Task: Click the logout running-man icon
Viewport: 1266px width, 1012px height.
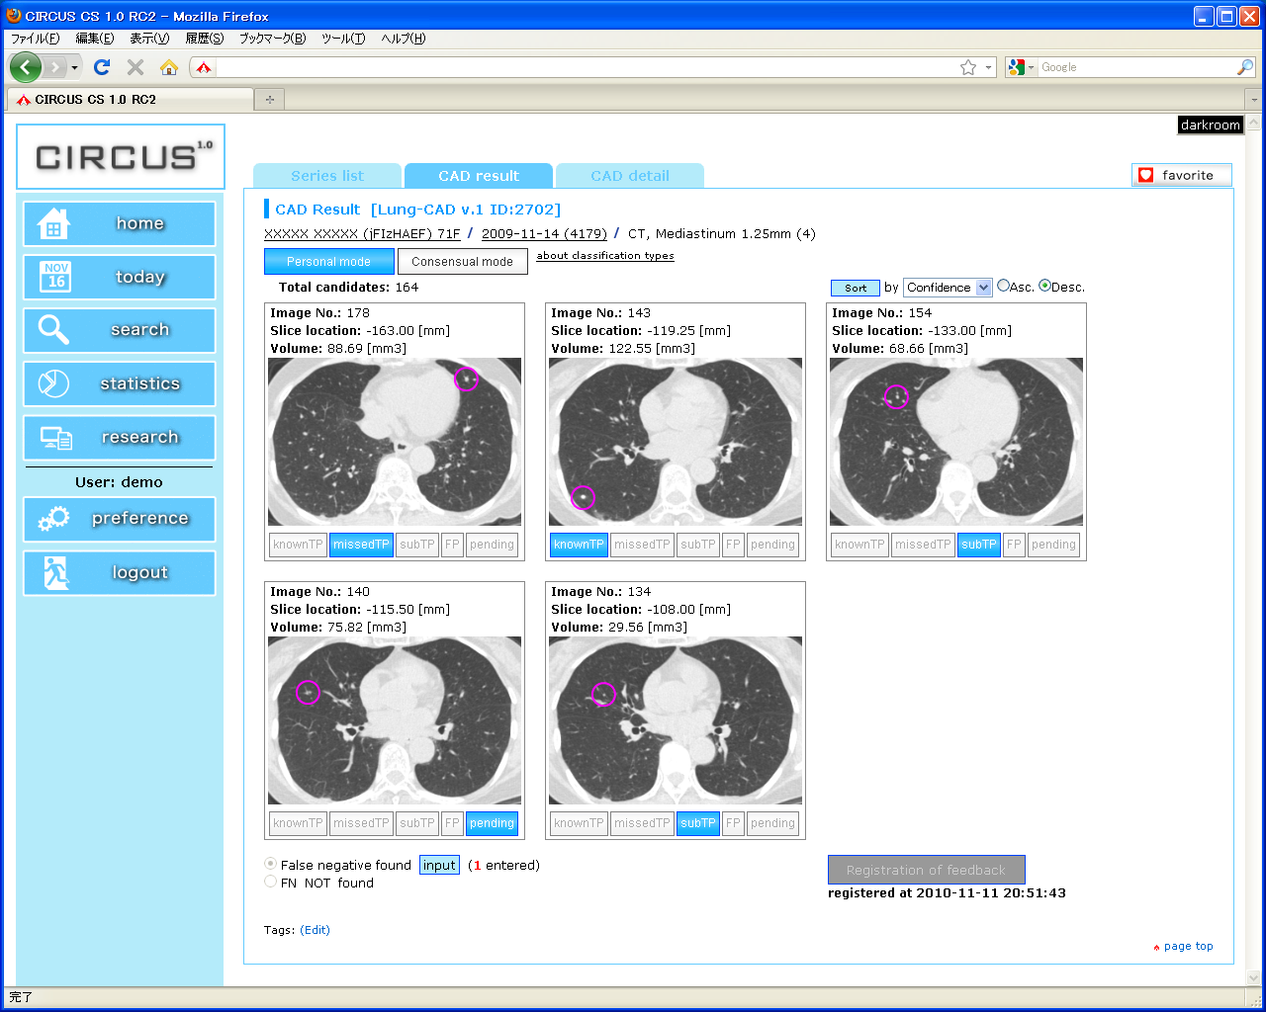Action: point(55,572)
